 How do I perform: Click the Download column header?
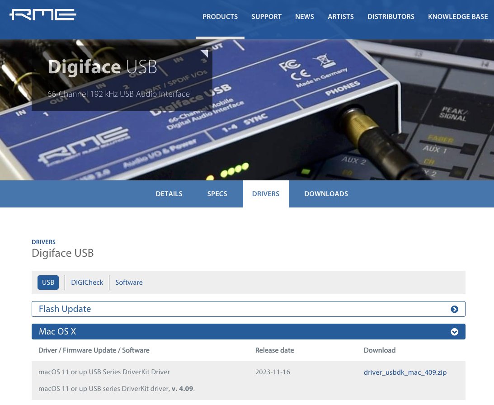point(379,350)
